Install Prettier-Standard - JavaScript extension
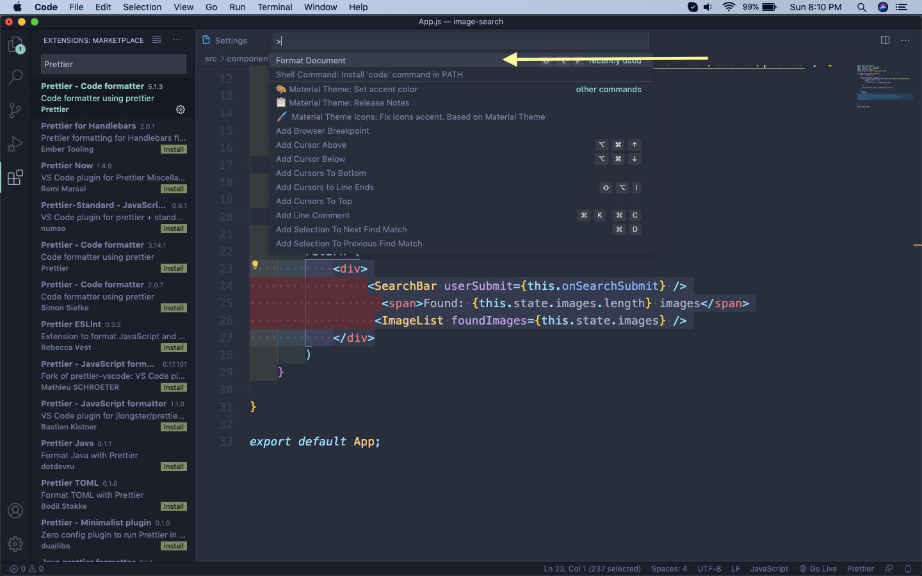The width and height of the screenshot is (922, 576). pyautogui.click(x=174, y=228)
